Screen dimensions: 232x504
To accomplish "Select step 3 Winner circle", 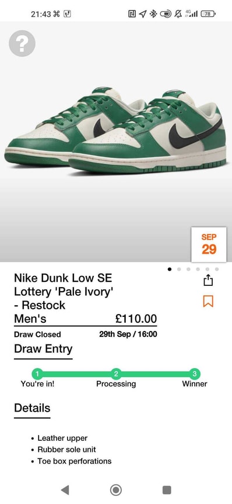I will pyautogui.click(x=195, y=374).
